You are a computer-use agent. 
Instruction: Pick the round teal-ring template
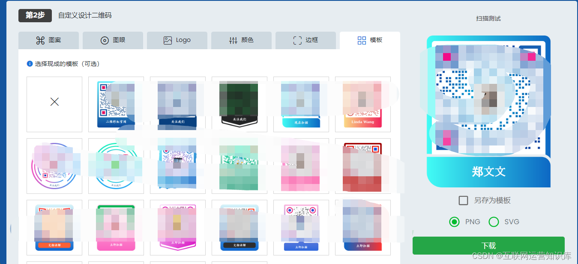tap(116, 166)
